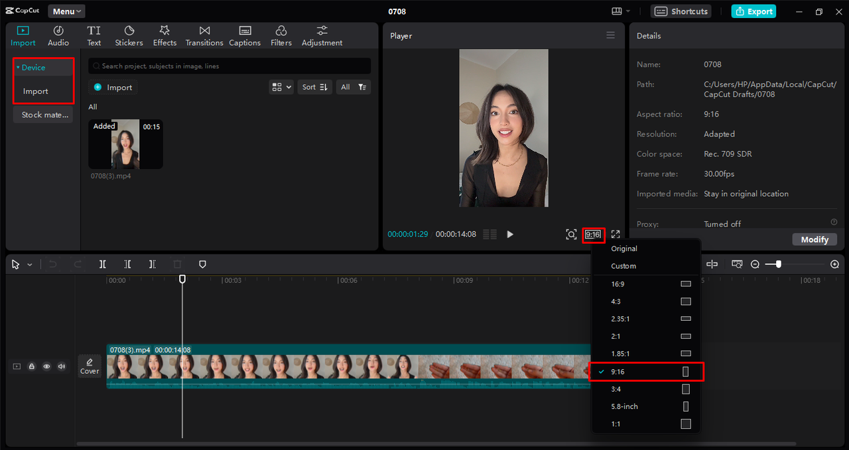849x450 pixels.
Task: Open the All media filter dropdown
Action: (x=354, y=87)
